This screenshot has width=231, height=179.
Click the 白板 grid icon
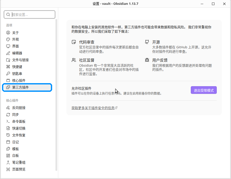point(8,156)
